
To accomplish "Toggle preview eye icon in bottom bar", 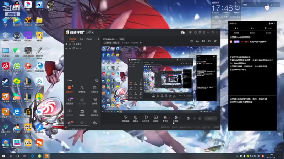I will [x=194, y=118].
